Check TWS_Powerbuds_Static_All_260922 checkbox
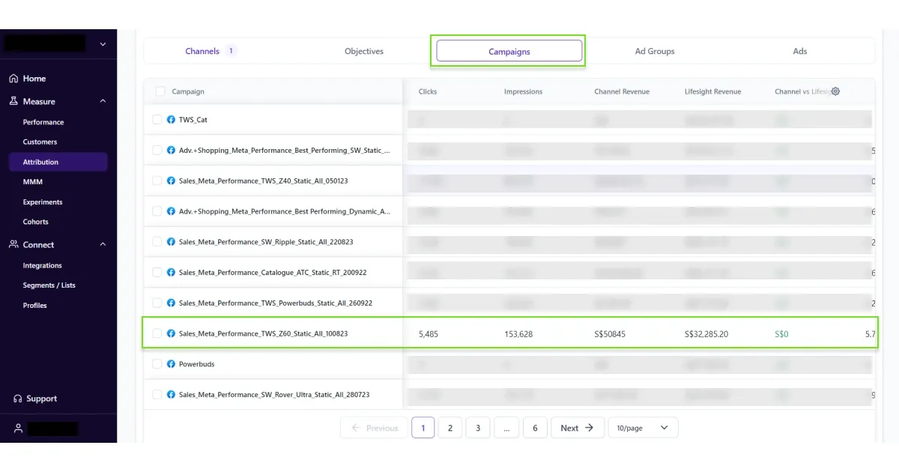899x472 pixels. (157, 303)
